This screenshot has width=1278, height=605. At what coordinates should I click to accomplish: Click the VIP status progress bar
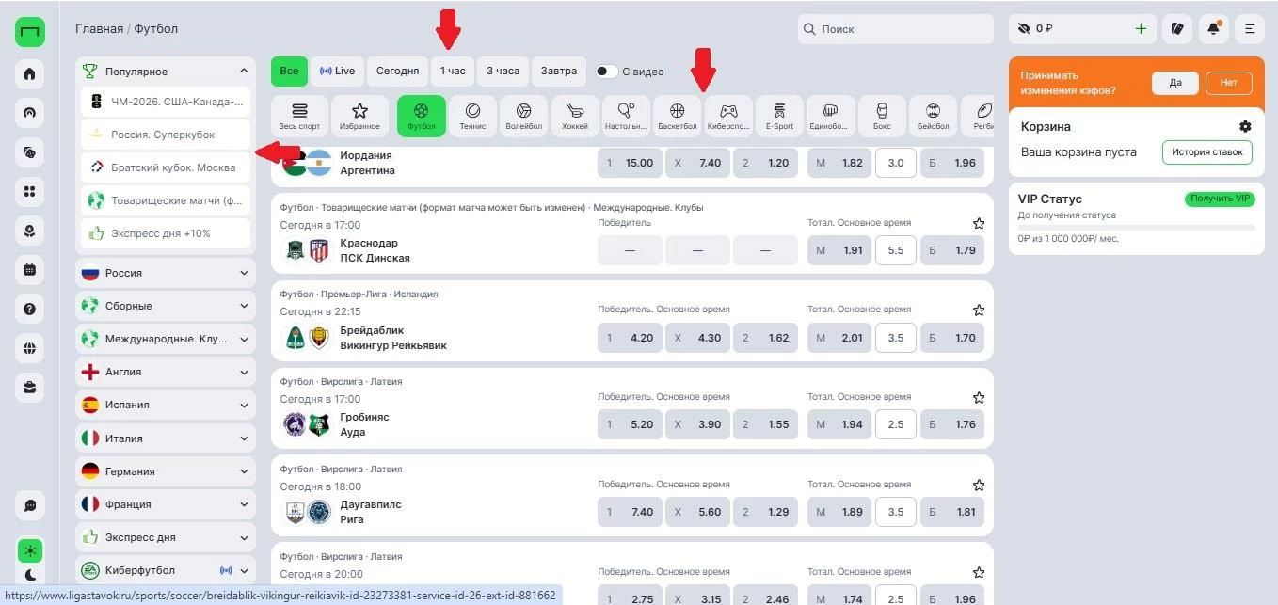click(1136, 228)
